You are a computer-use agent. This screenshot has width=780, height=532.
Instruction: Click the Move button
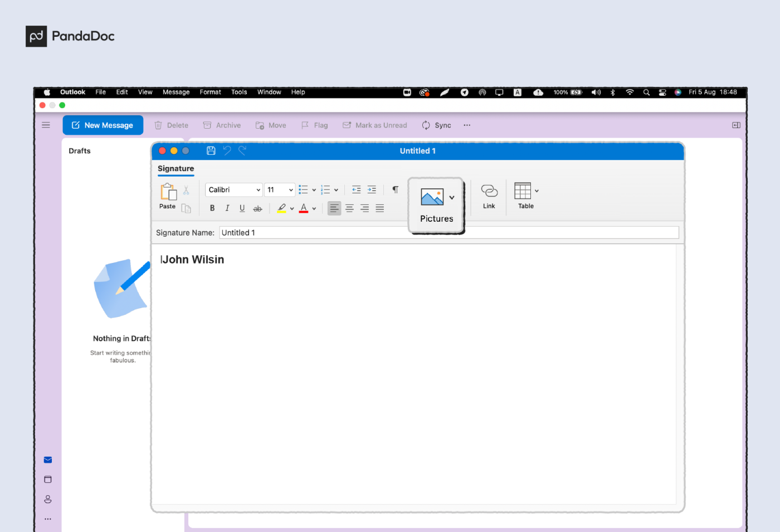pos(271,125)
